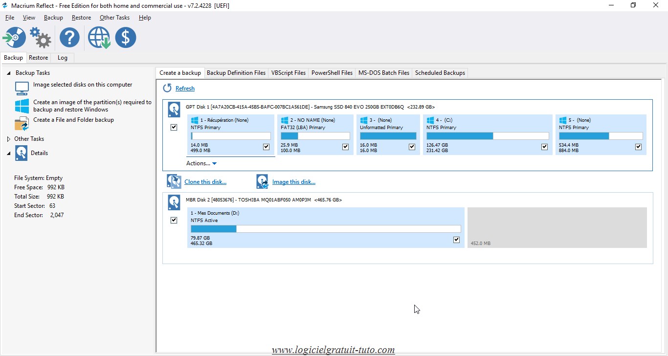Switch to the Log tab
This screenshot has width=668, height=356.
[x=63, y=58]
